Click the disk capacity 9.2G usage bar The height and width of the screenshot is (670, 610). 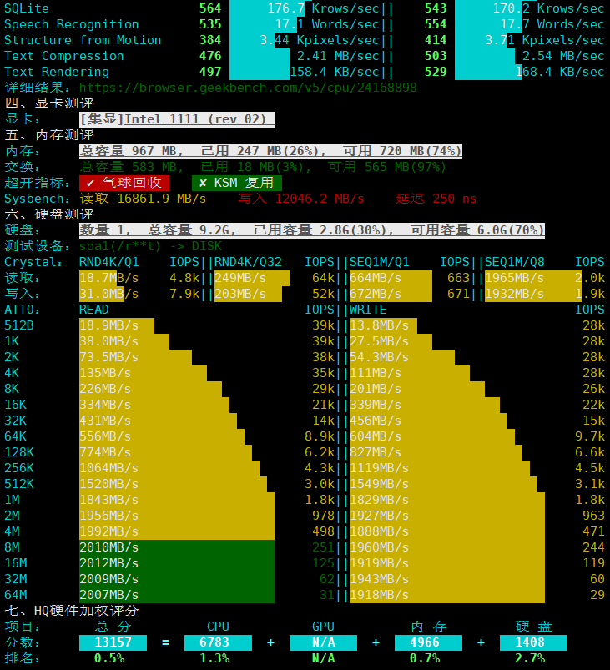(312, 230)
